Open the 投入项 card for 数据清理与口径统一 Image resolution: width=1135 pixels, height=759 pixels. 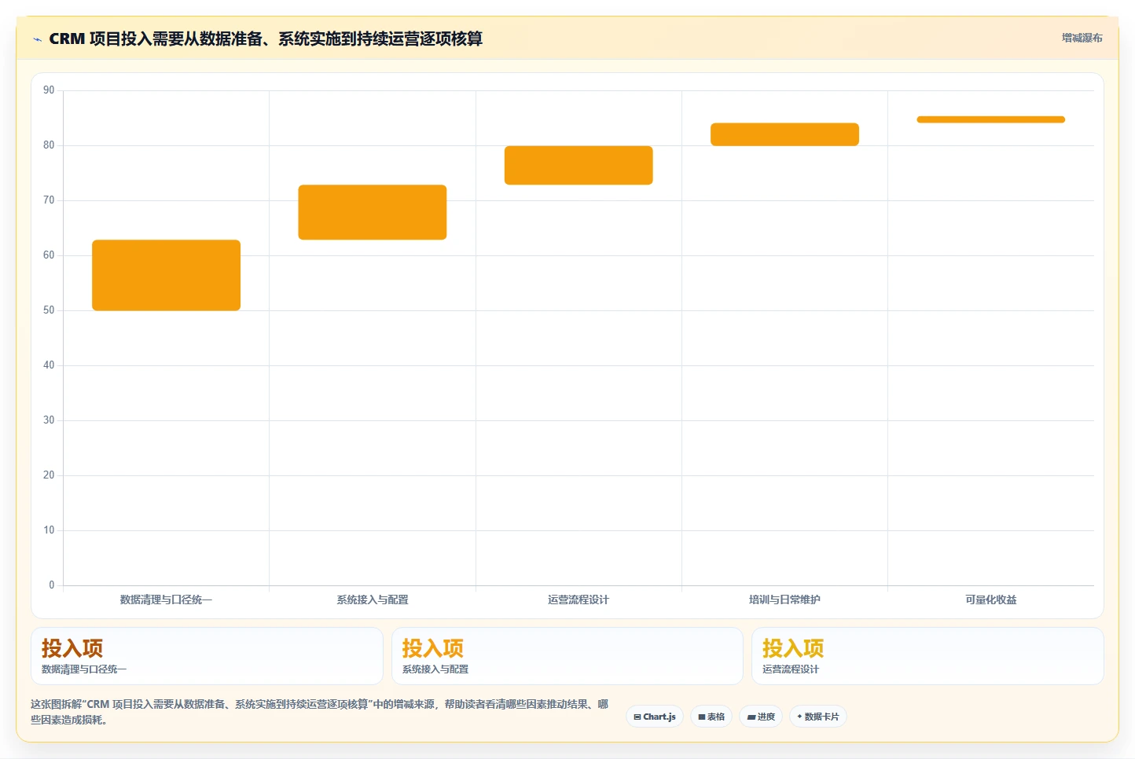point(207,656)
